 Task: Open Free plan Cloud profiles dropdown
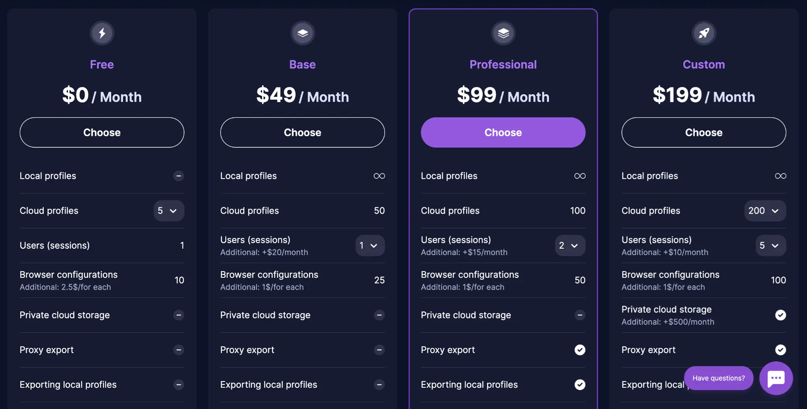[x=169, y=211]
